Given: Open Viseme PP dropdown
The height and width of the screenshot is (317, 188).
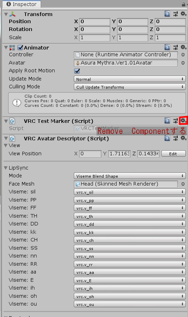Looking at the screenshot, I should click(x=129, y=200).
